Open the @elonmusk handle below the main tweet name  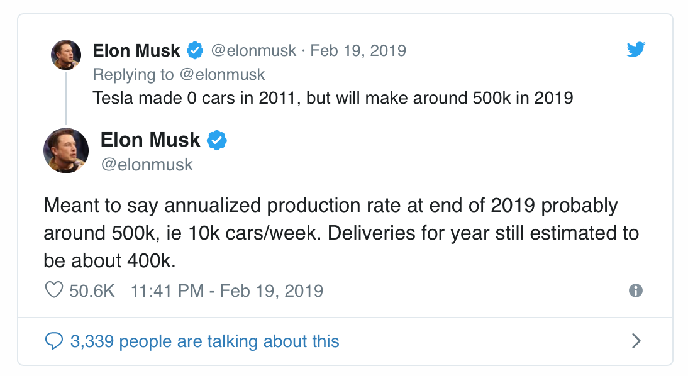147,165
